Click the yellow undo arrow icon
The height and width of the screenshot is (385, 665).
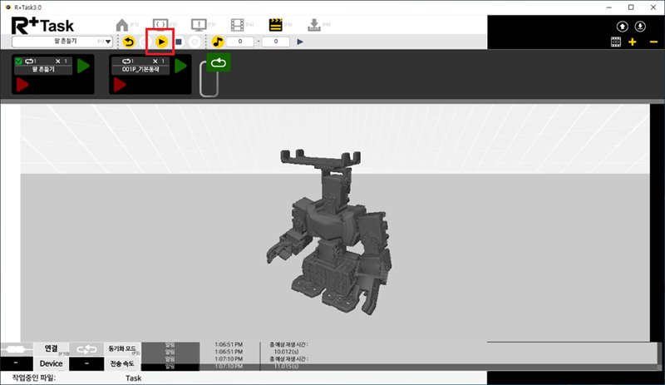[129, 41]
